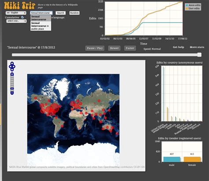Click the 'Edits by country (anonymous users)' title
The image size is (209, 181).
tap(179, 62)
